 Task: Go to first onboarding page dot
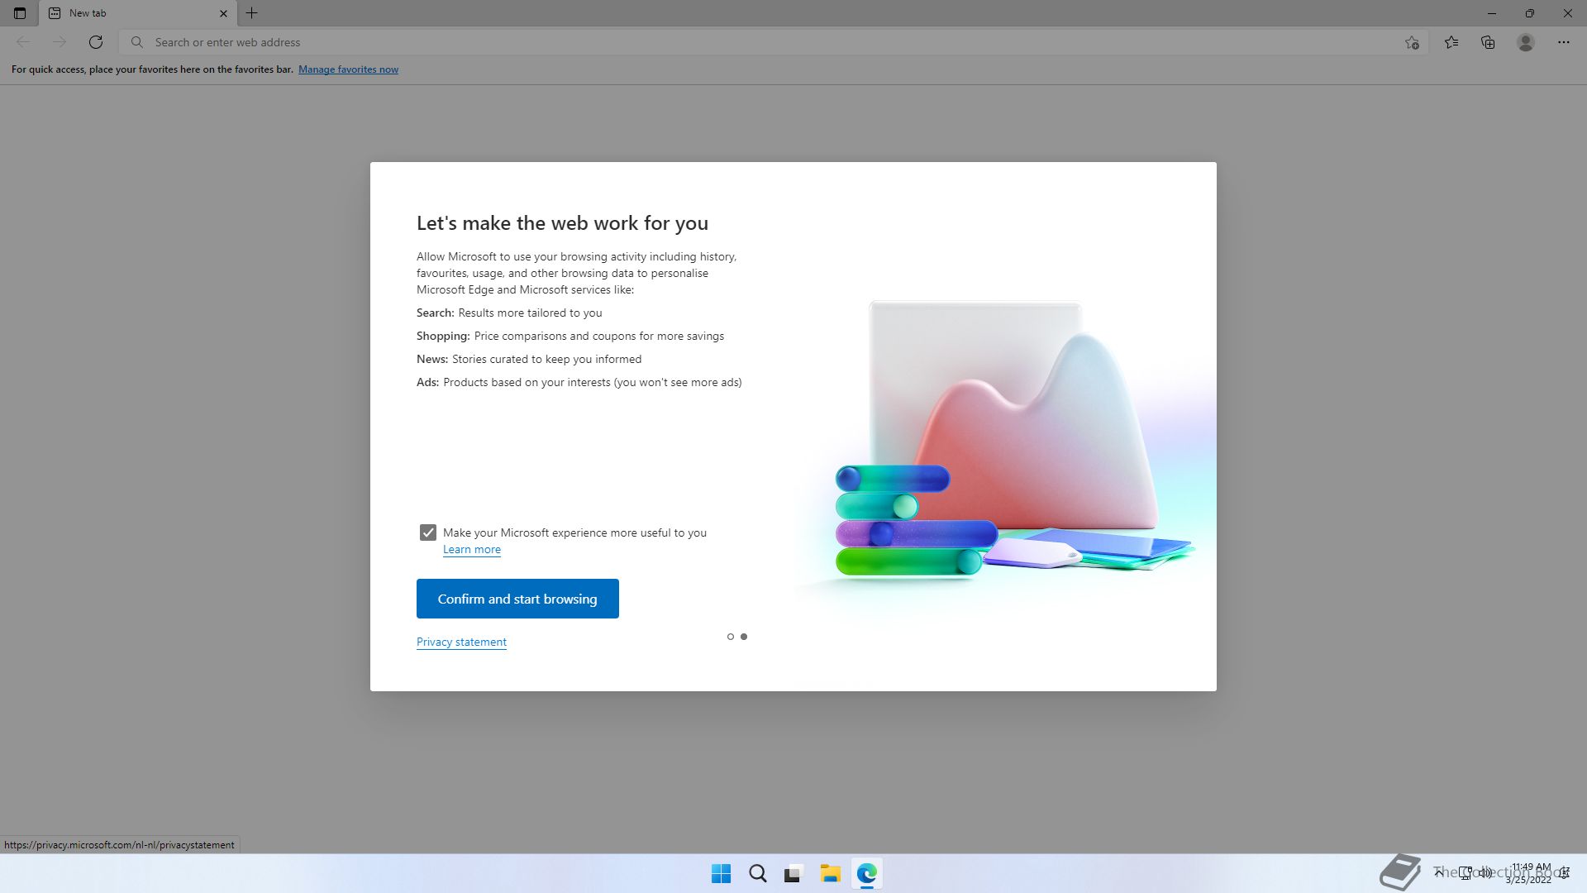(730, 637)
